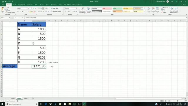Apply the Bad cell style

(x=107, y=9)
